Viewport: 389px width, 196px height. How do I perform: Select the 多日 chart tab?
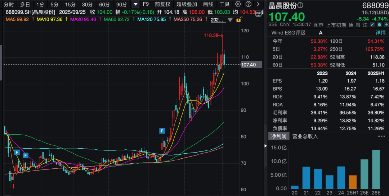(25, 4)
